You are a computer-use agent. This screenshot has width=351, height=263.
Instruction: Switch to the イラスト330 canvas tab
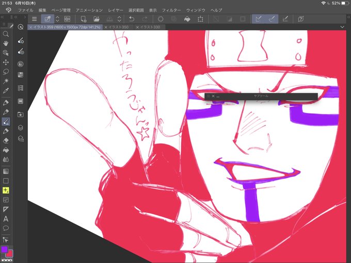pos(150,27)
